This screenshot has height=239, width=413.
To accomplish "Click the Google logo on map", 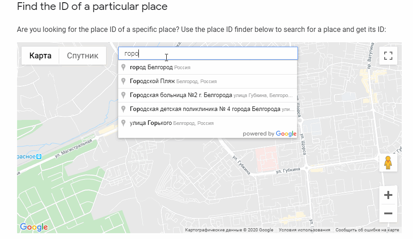I will tap(34, 227).
